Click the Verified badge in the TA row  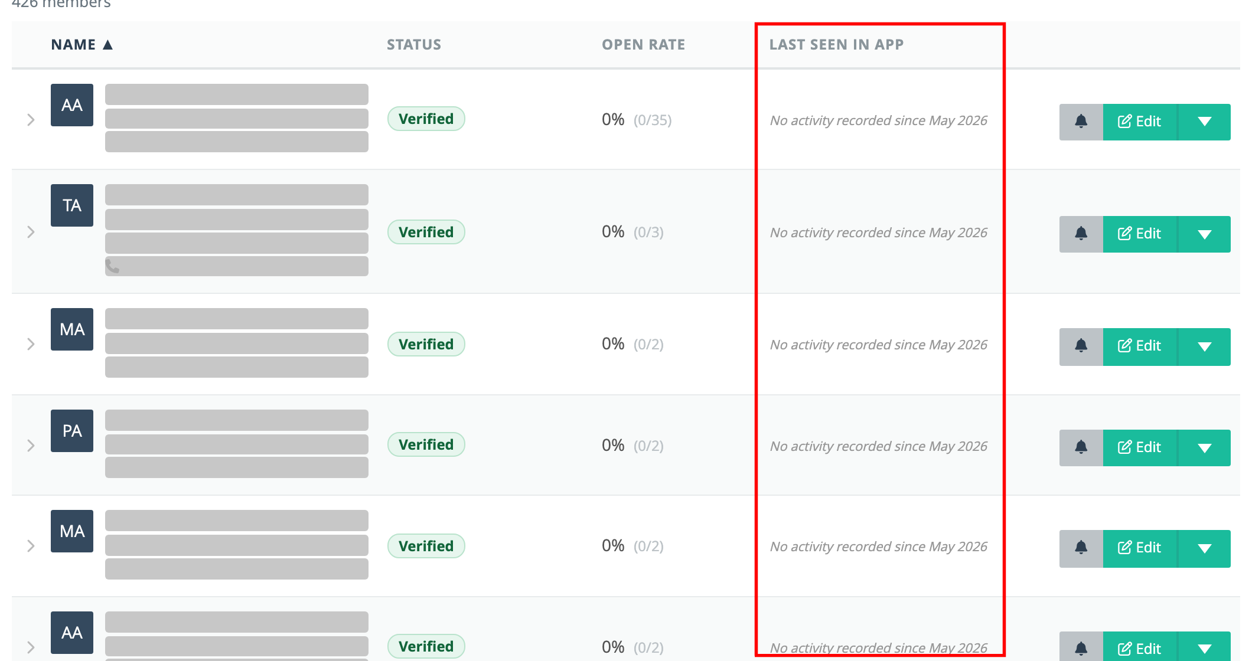[426, 232]
